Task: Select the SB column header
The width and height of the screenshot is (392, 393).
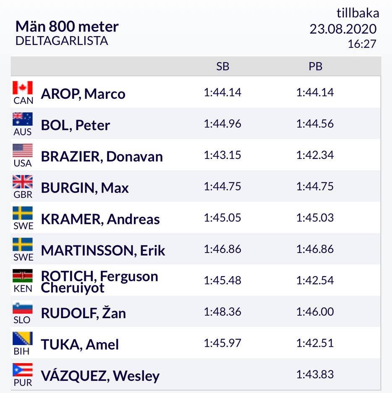Action: click(x=223, y=66)
